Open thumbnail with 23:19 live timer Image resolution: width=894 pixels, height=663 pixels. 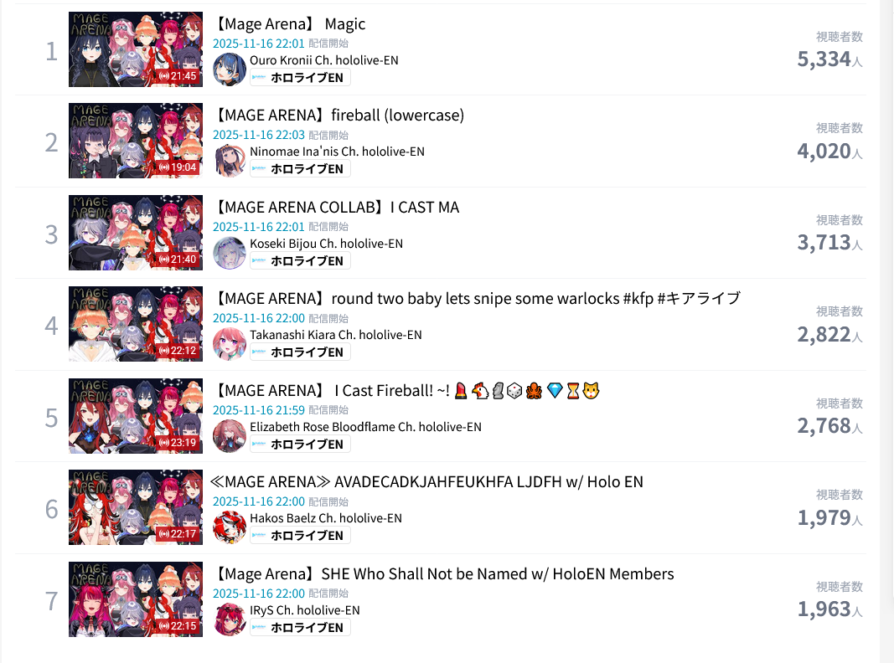(x=136, y=416)
